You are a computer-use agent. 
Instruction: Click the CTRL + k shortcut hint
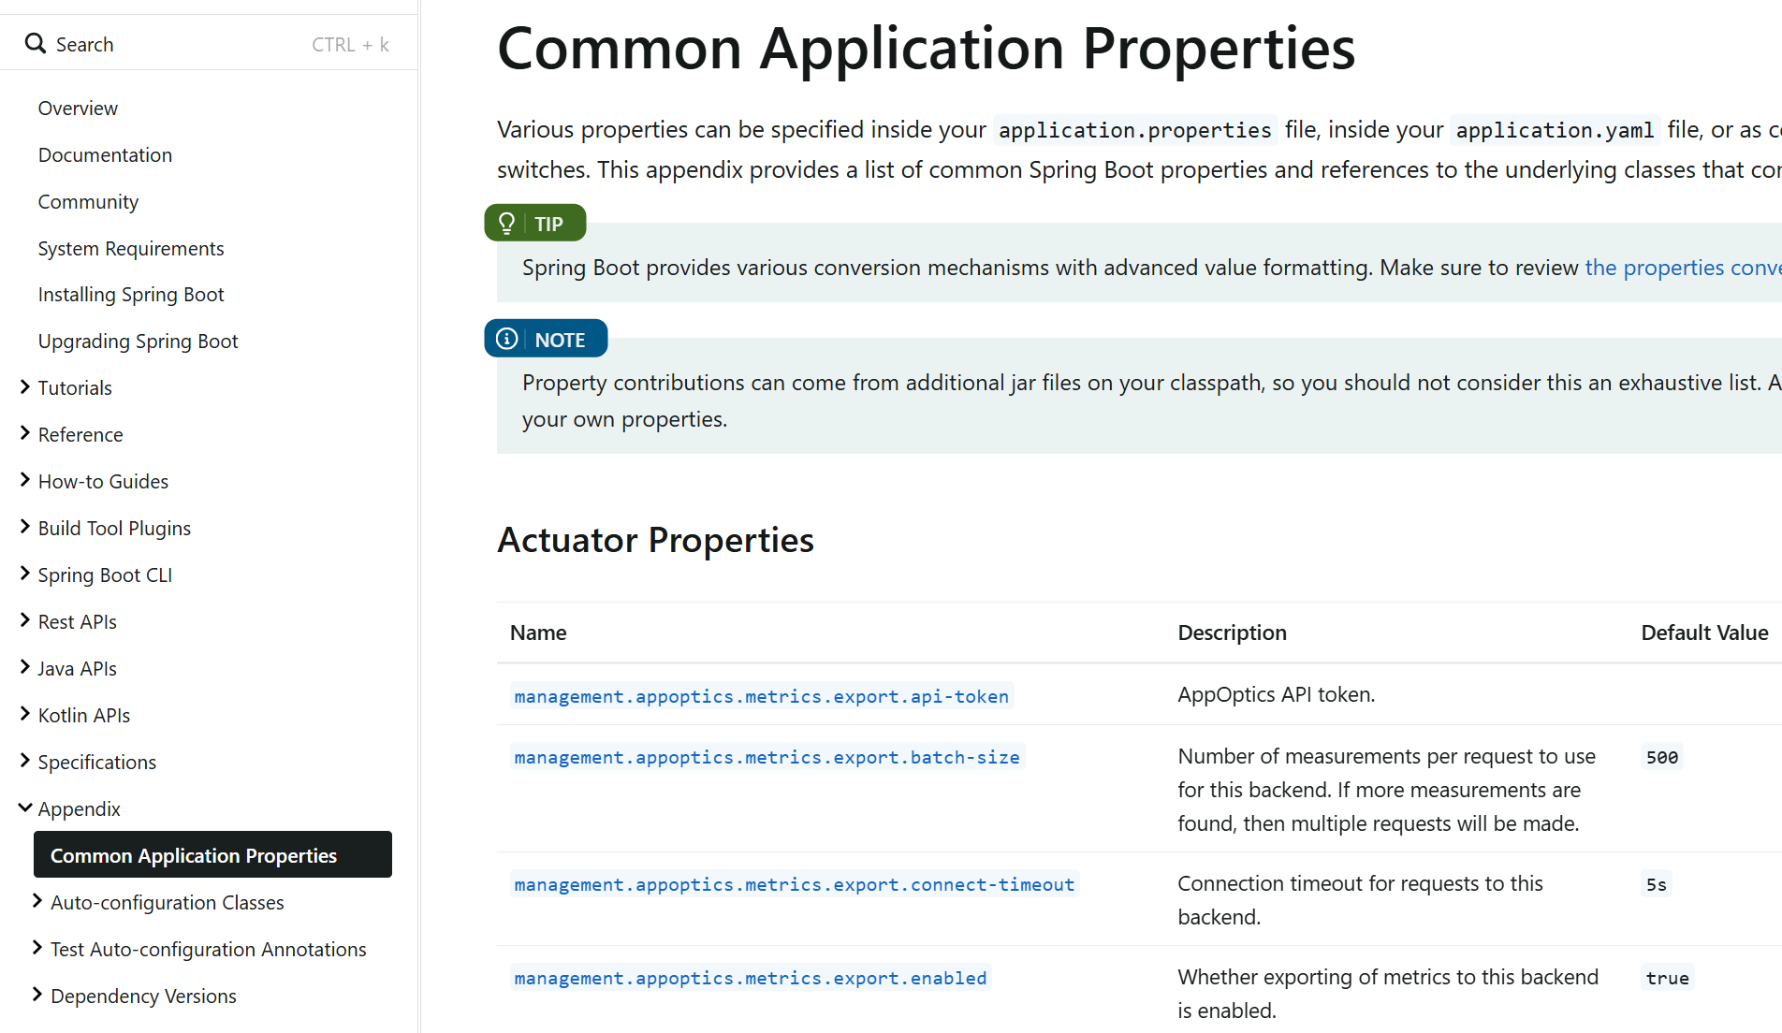350,44
